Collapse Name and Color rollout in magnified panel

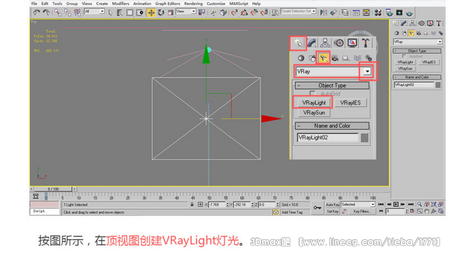332,126
